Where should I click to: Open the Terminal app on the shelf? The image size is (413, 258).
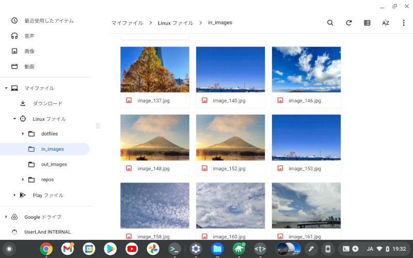click(x=175, y=249)
